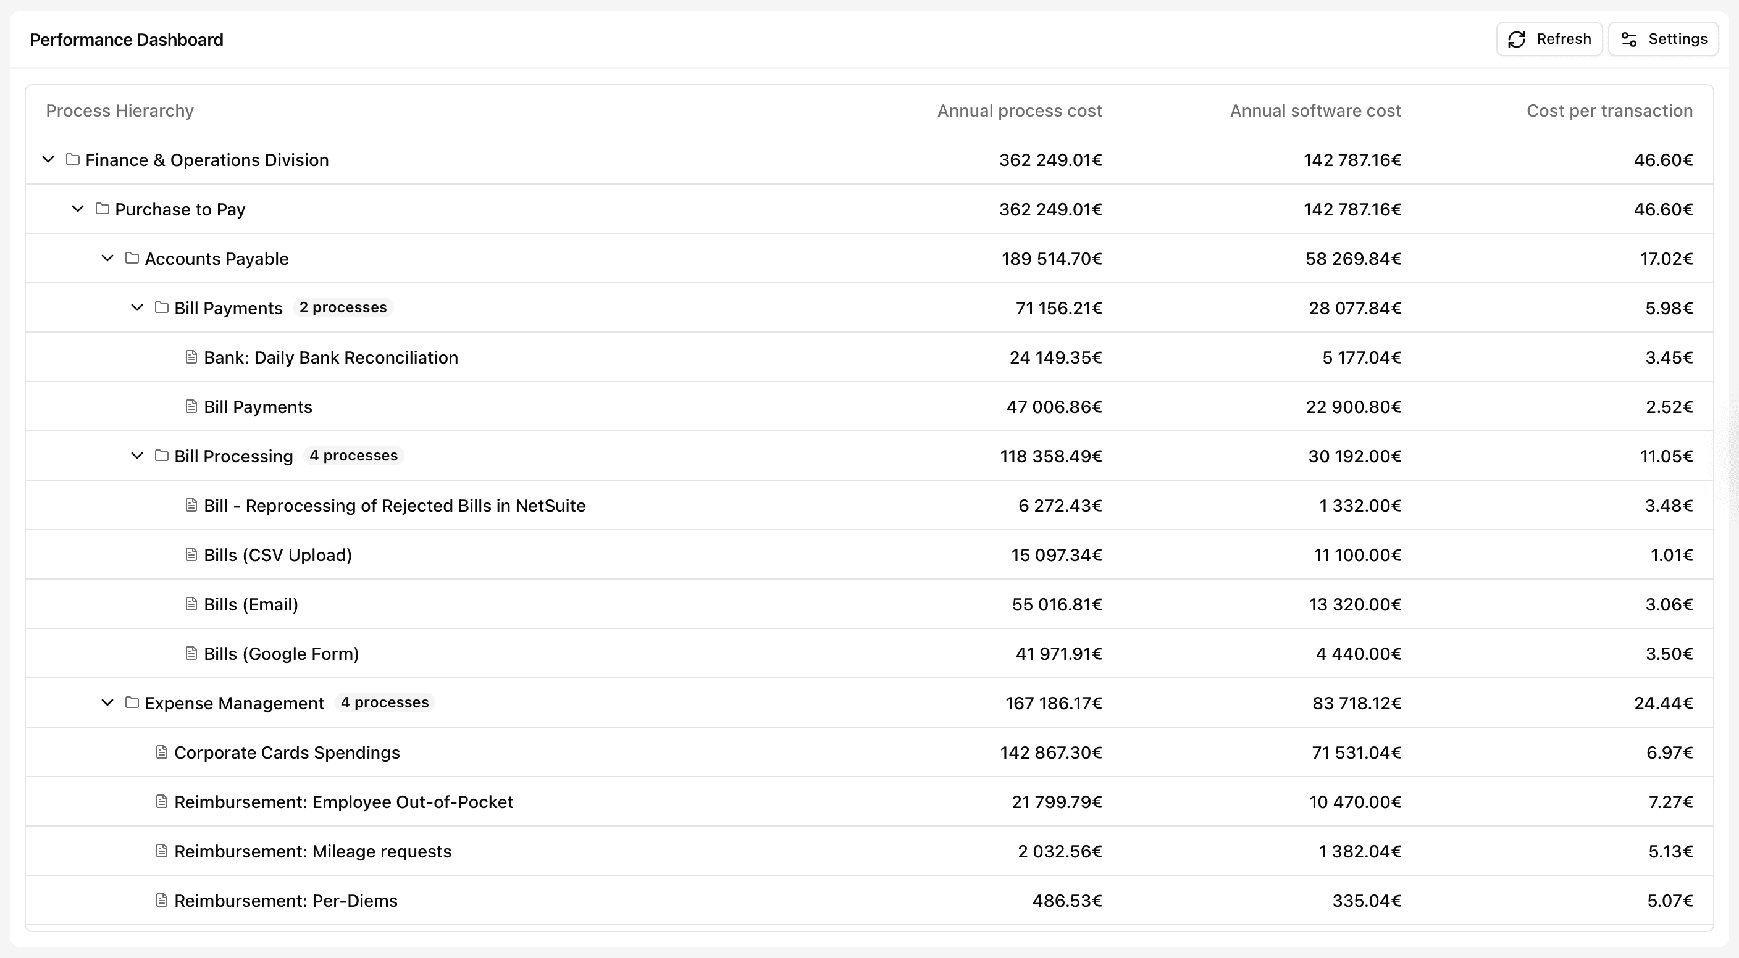The height and width of the screenshot is (958, 1739).
Task: Click the document icon next to Bills (CSV Upload)
Action: click(x=190, y=554)
